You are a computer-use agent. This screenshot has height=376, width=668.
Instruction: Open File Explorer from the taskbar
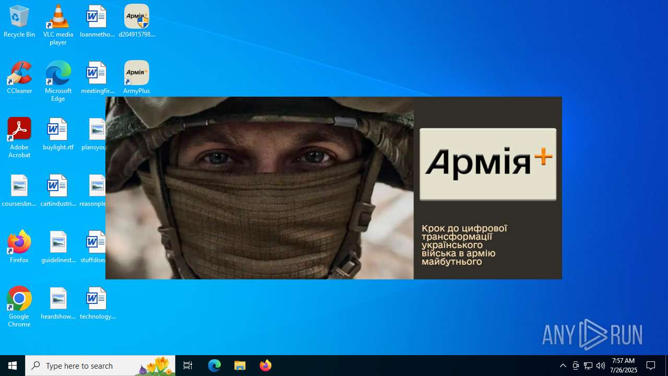click(x=240, y=366)
